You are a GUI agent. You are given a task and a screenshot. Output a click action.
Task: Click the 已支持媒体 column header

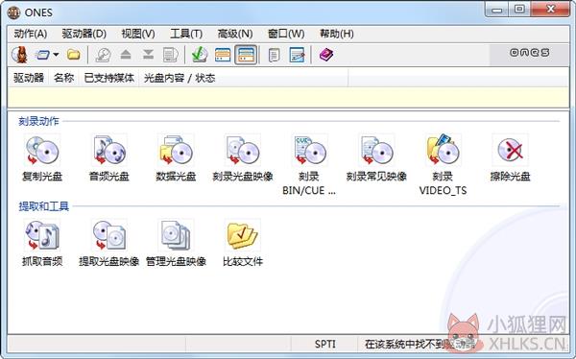click(109, 78)
